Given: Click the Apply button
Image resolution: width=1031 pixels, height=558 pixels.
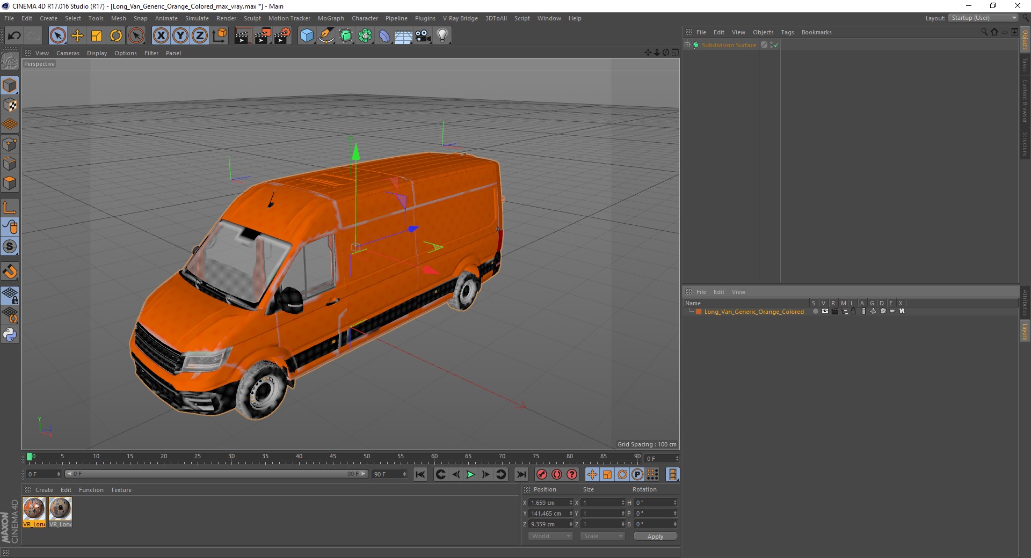Looking at the screenshot, I should tap(655, 536).
